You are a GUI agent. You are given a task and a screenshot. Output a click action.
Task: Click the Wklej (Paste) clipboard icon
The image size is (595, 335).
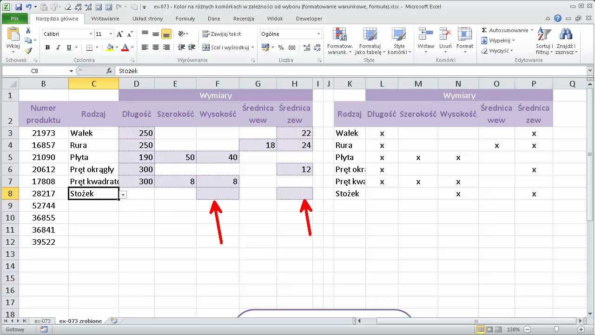click(x=13, y=34)
